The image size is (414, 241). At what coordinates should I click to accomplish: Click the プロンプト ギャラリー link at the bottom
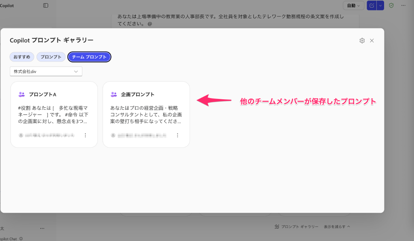(296, 227)
